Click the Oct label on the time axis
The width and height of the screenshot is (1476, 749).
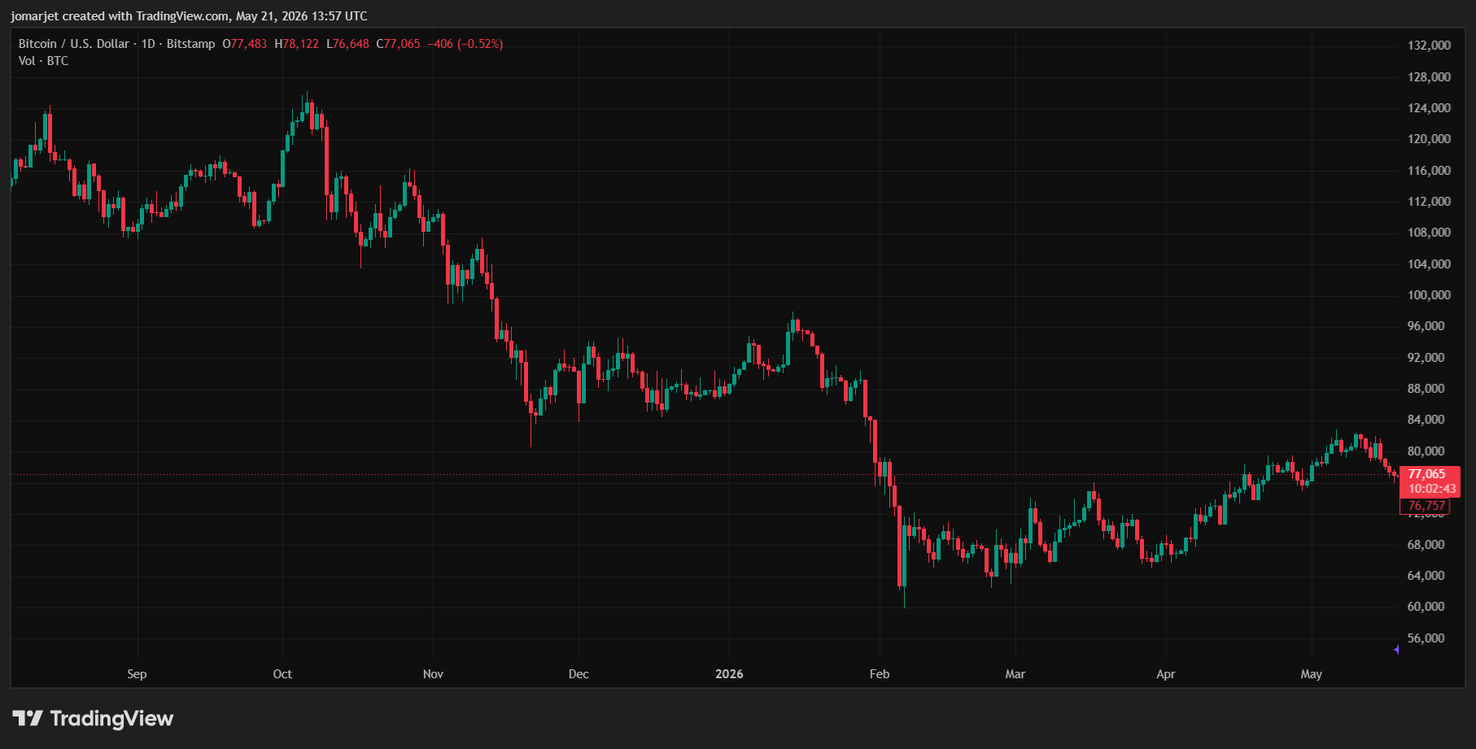click(x=282, y=674)
